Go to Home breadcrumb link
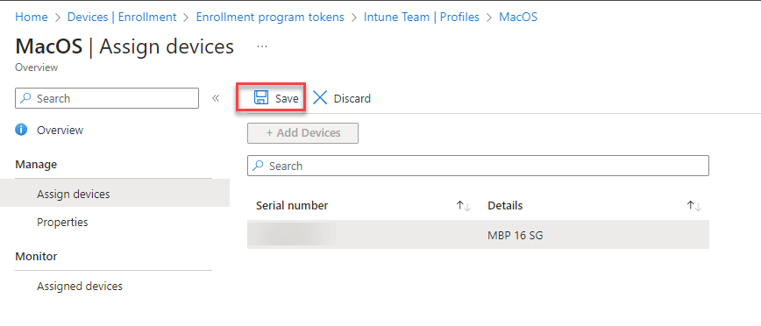Screen dimensions: 761x326 pos(32,17)
